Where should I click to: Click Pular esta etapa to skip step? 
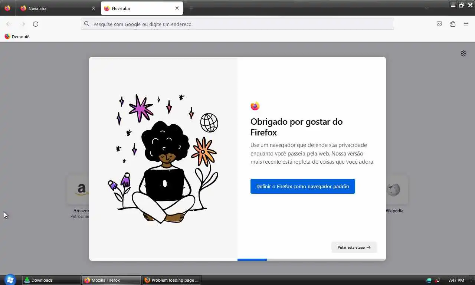tap(354, 247)
